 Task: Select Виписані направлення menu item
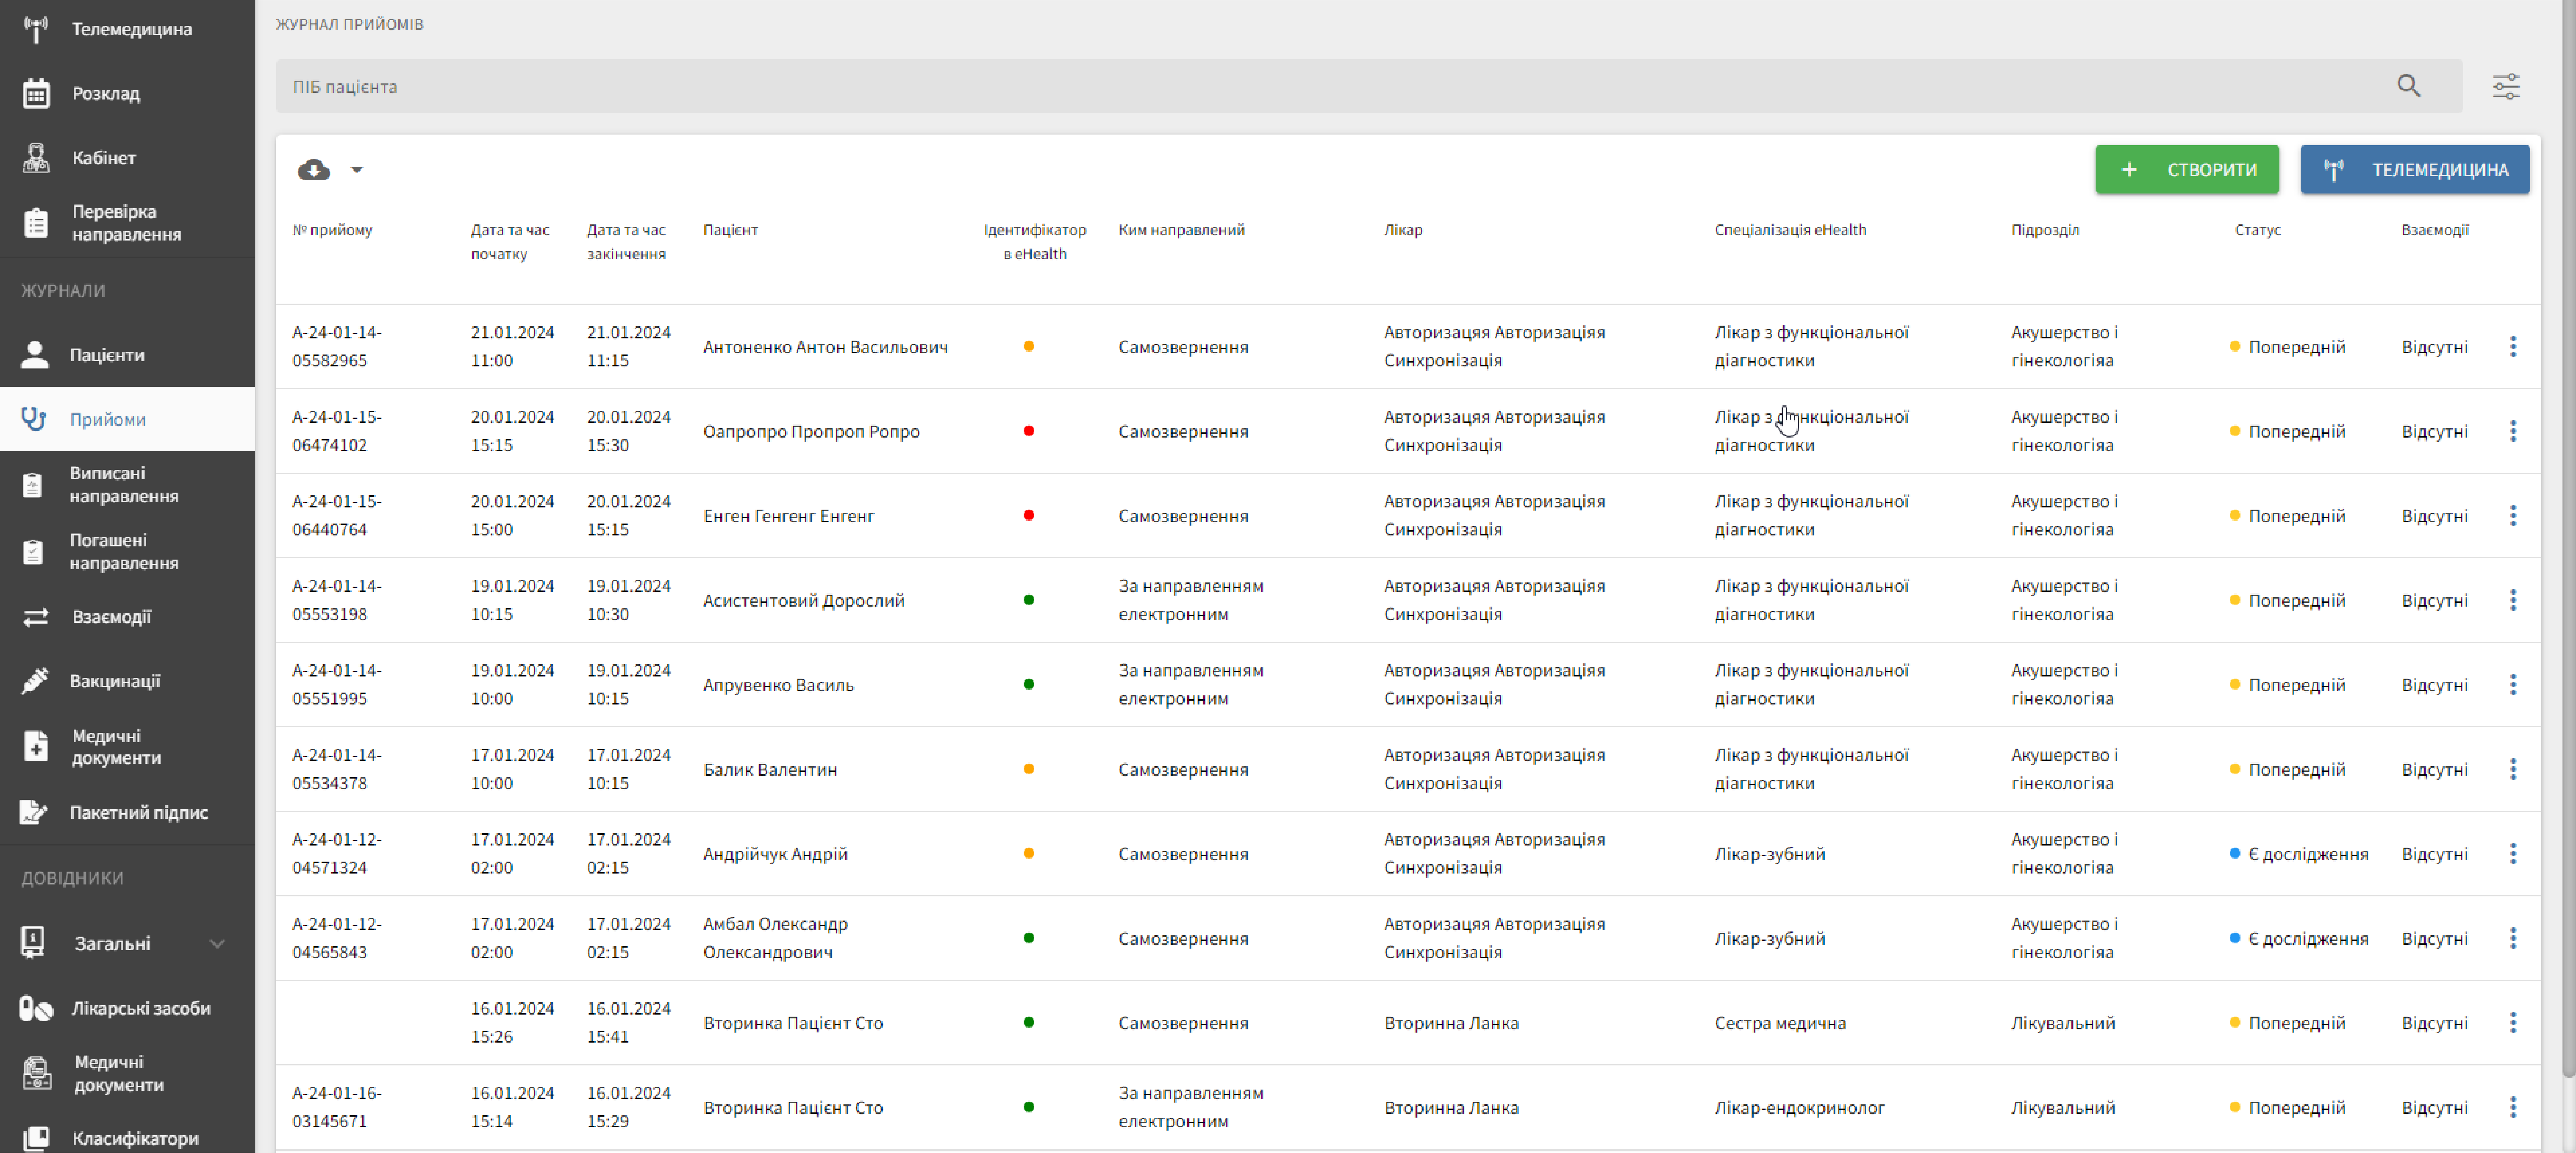123,484
